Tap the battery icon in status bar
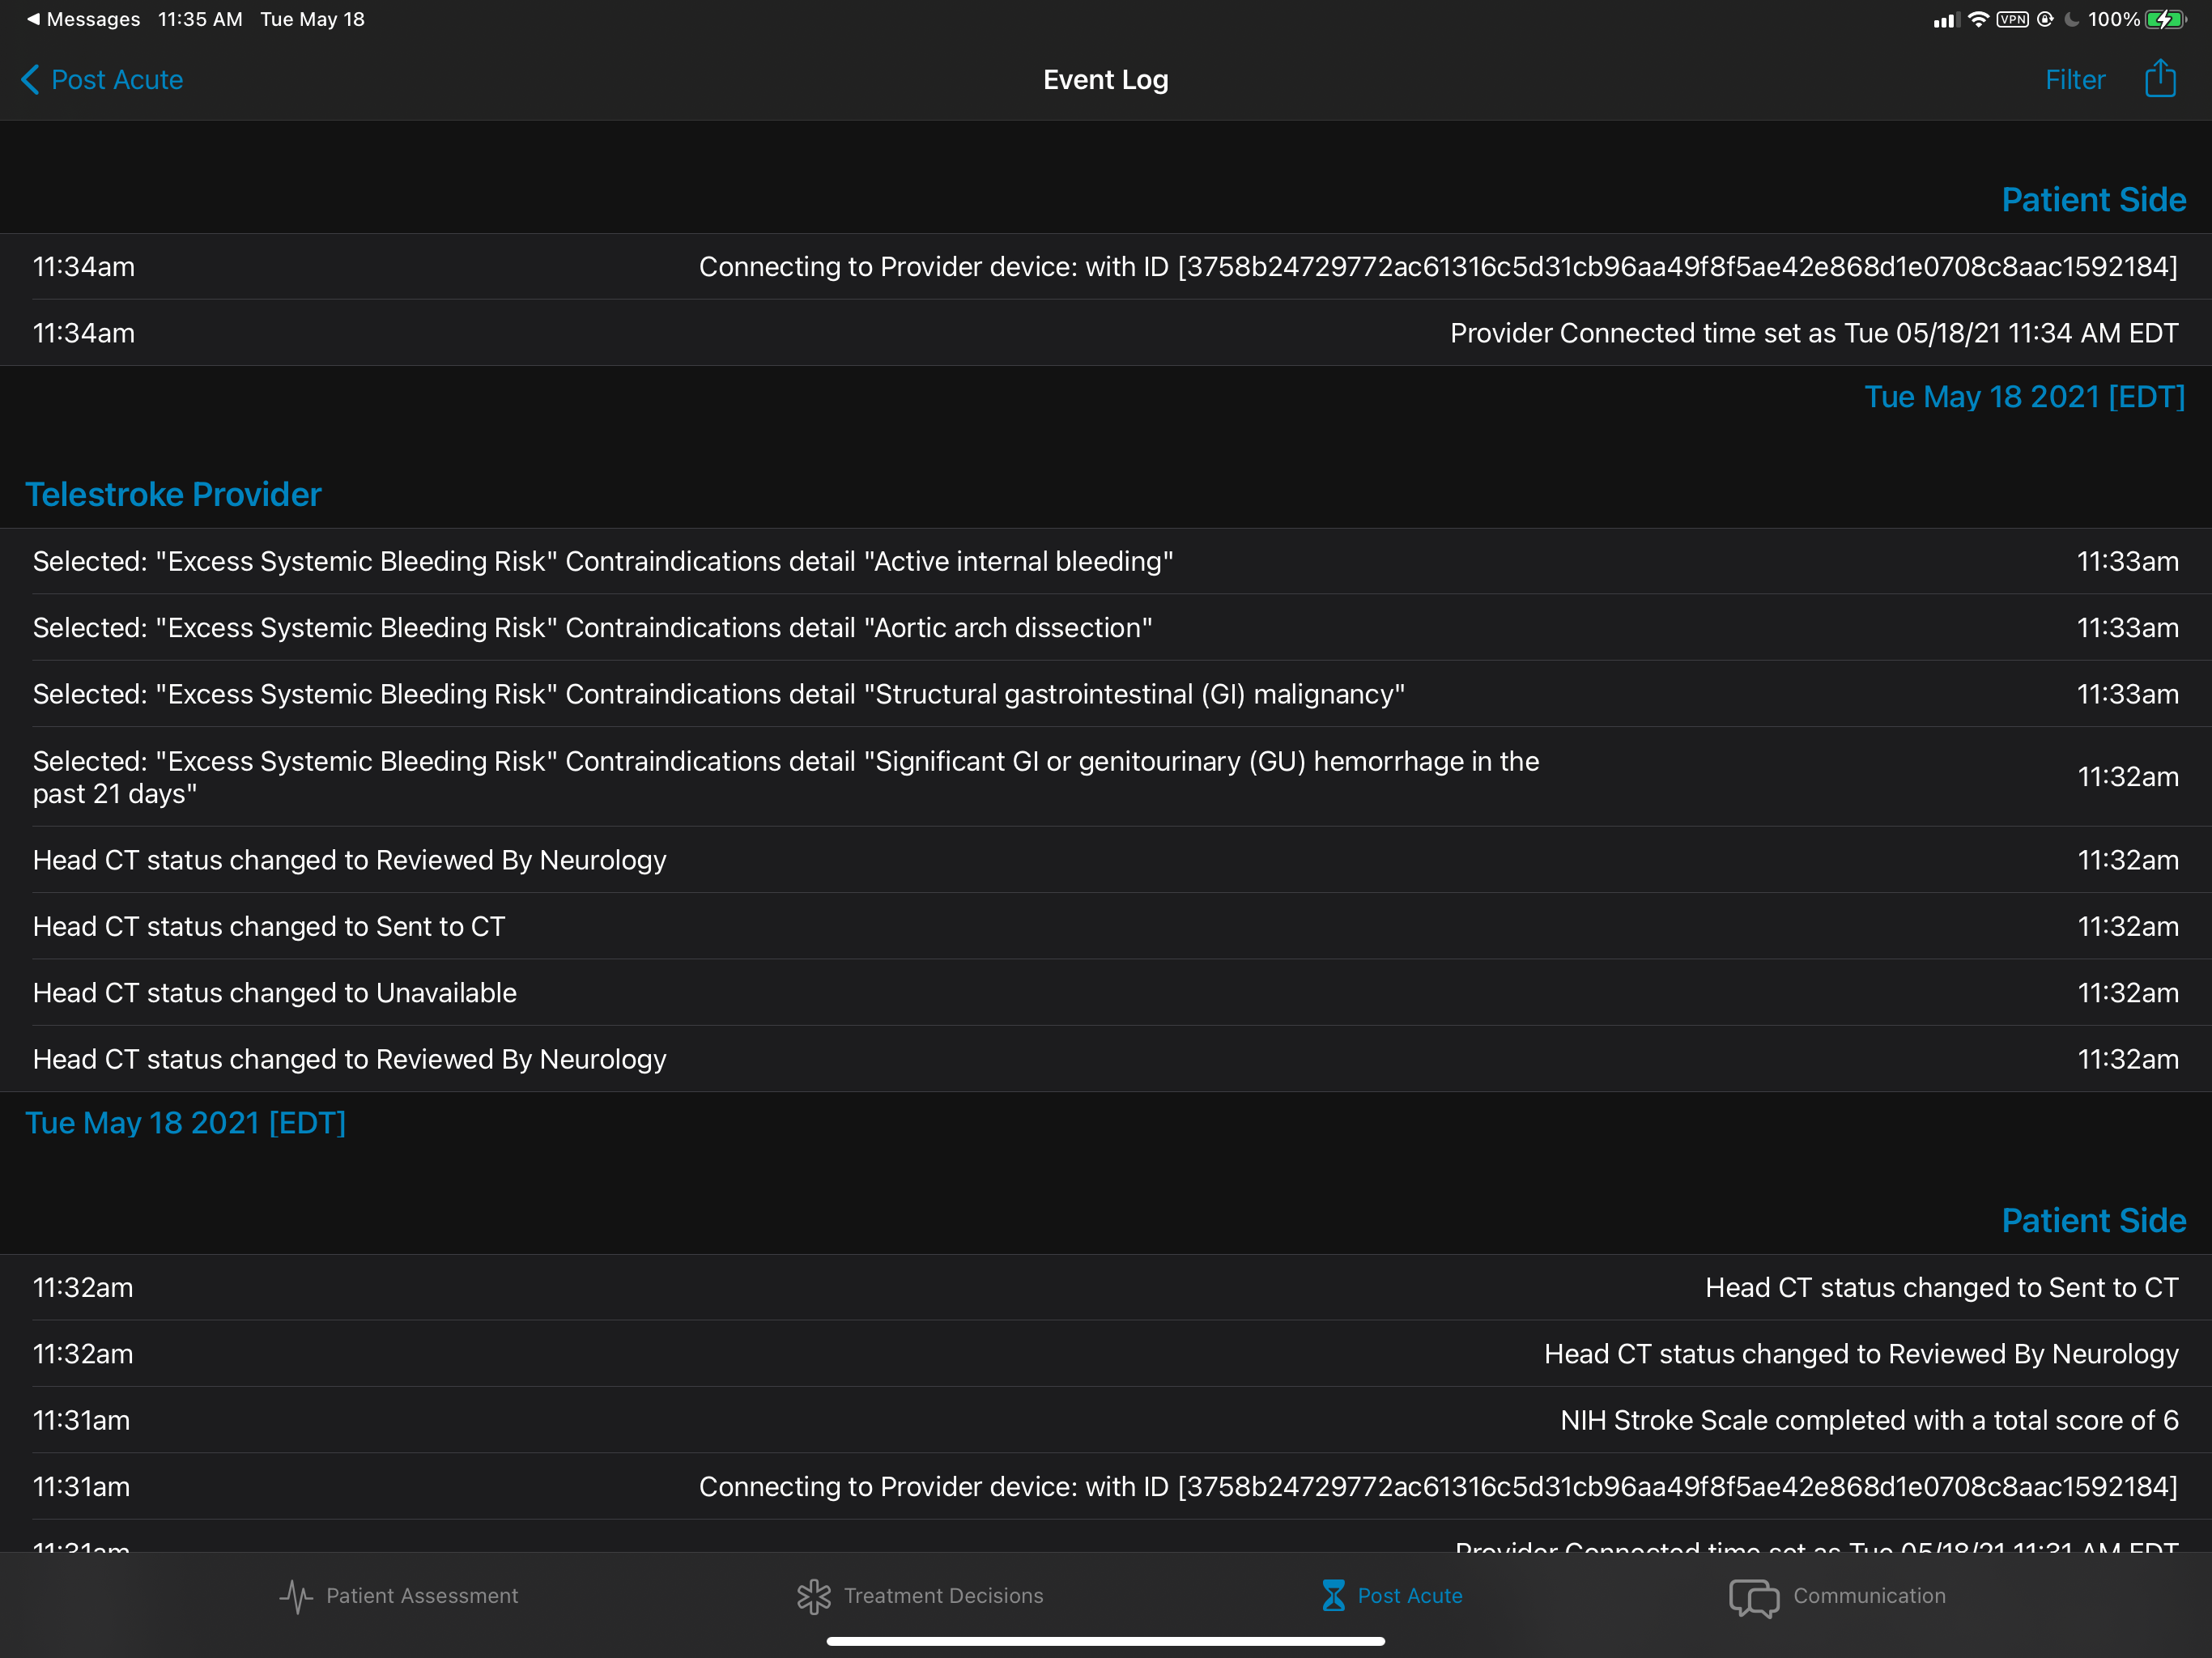The height and width of the screenshot is (1658, 2212). [2164, 19]
